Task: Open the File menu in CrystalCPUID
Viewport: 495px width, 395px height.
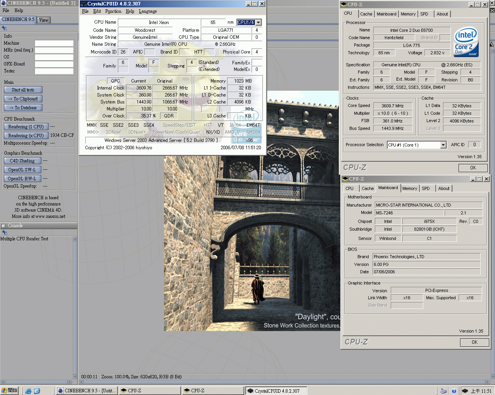Action: [x=85, y=11]
